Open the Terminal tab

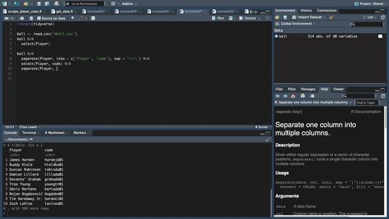click(x=29, y=133)
